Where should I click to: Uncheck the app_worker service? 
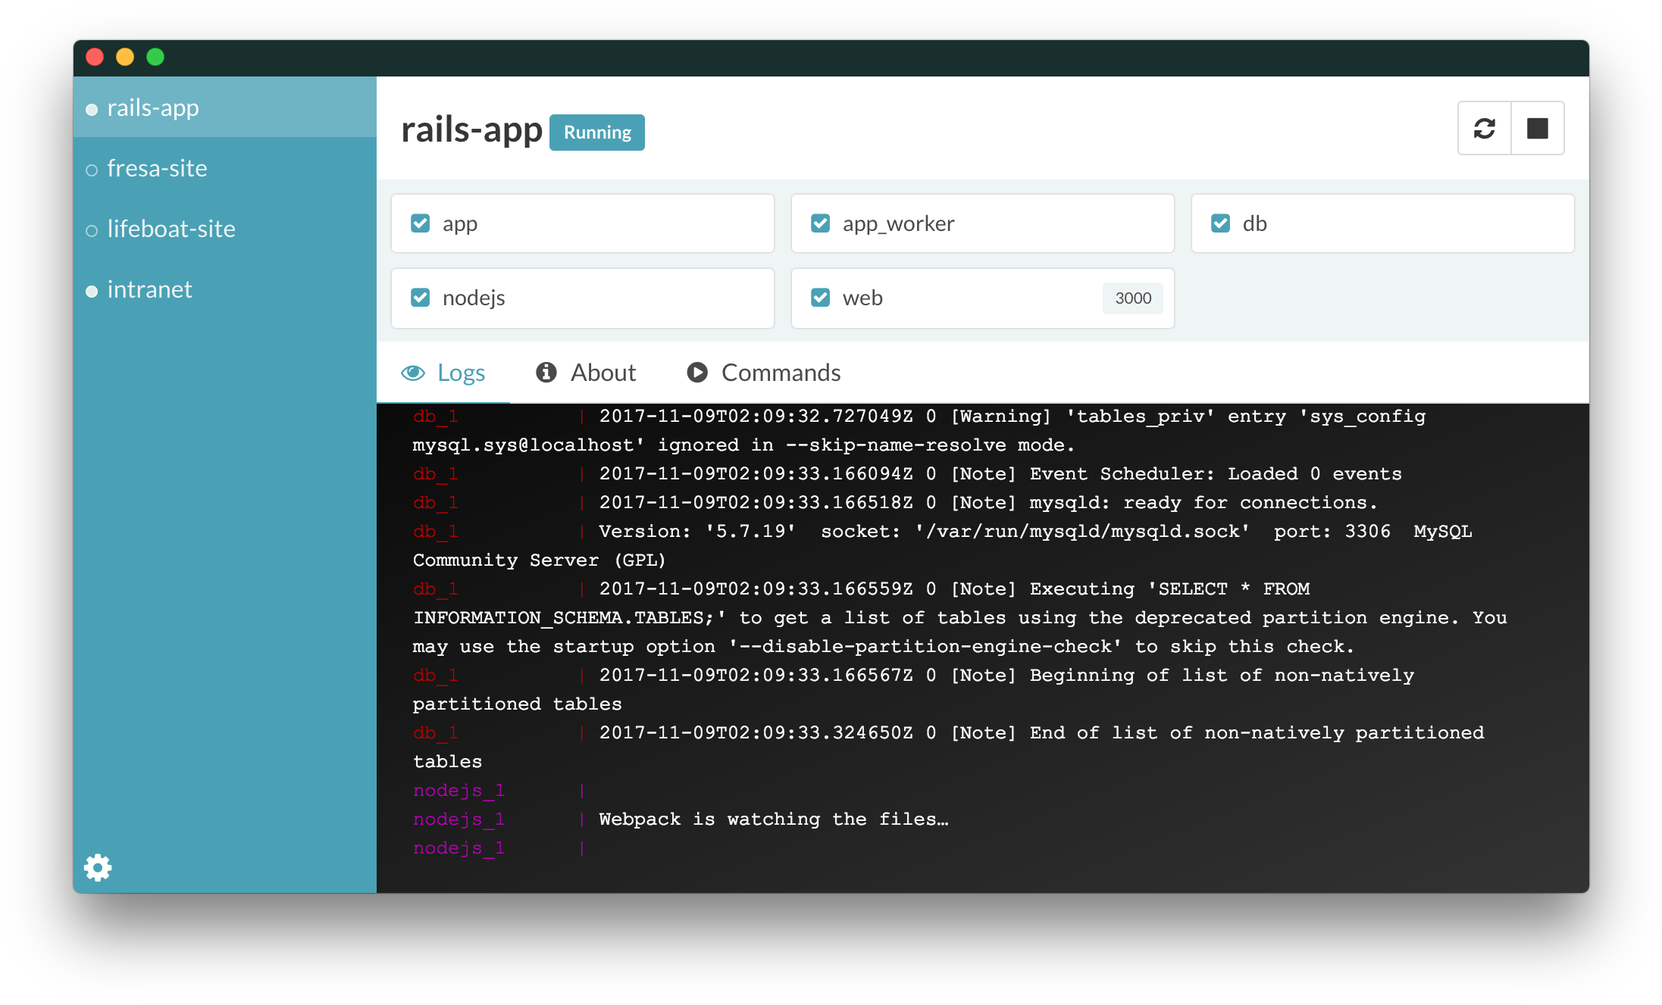click(820, 223)
